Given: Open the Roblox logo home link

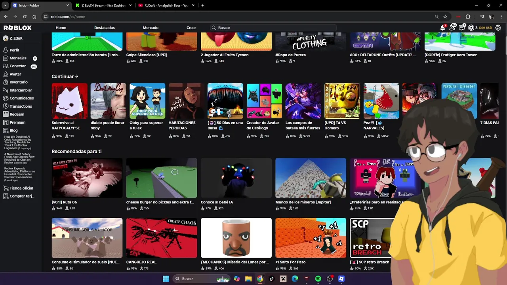Looking at the screenshot, I should pos(17,28).
